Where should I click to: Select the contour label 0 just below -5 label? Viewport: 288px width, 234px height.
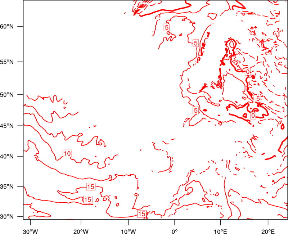tap(253, 116)
